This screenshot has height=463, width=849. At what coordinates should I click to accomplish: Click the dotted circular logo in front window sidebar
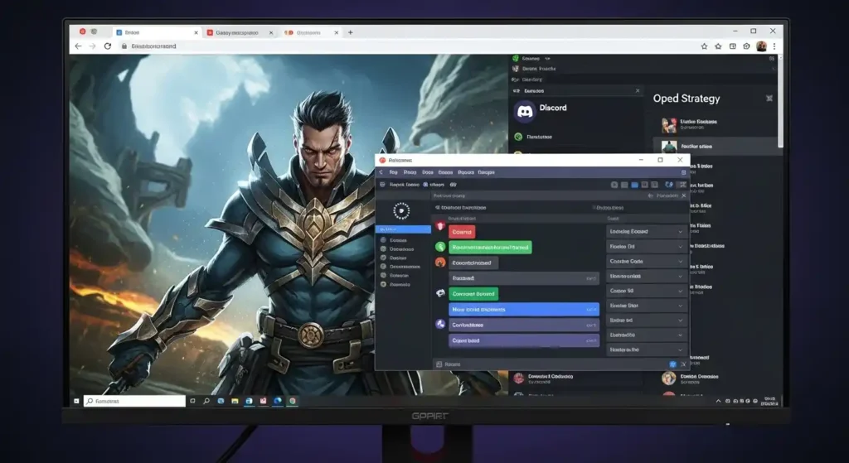coord(401,211)
